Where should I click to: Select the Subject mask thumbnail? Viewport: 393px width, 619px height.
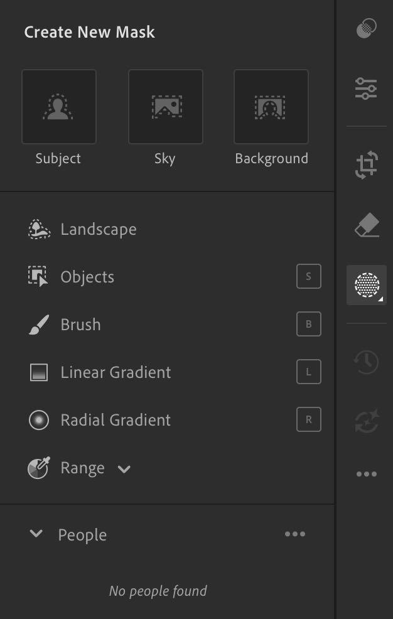[59, 107]
